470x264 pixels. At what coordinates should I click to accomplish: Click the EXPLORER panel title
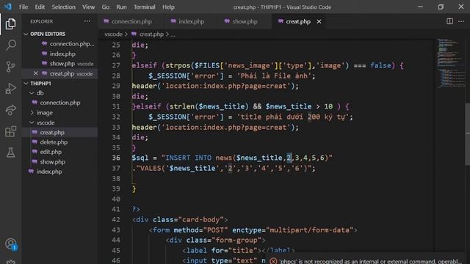point(41,21)
